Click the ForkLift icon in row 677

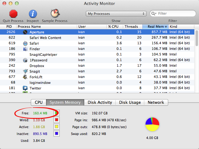[25, 77]
